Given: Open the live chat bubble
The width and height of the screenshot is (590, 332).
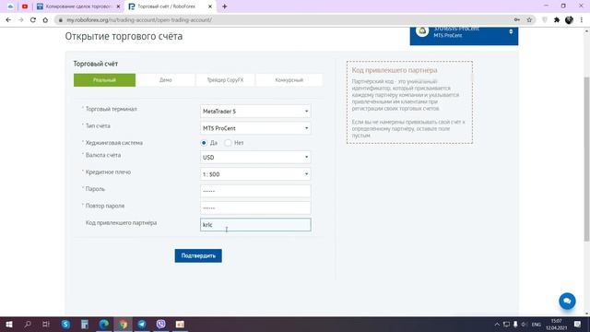Looking at the screenshot, I should click(567, 302).
